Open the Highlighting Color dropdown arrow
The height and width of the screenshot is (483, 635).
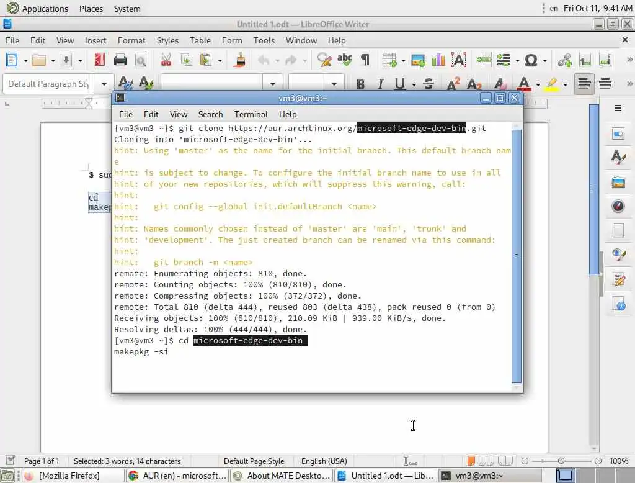pos(566,84)
